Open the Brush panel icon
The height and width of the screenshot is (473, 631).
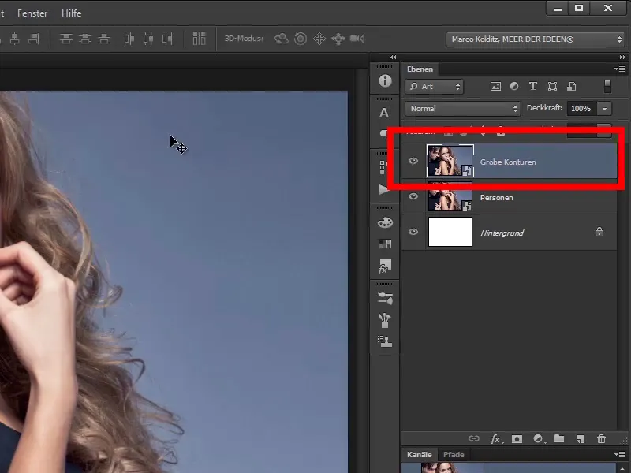pos(385,320)
